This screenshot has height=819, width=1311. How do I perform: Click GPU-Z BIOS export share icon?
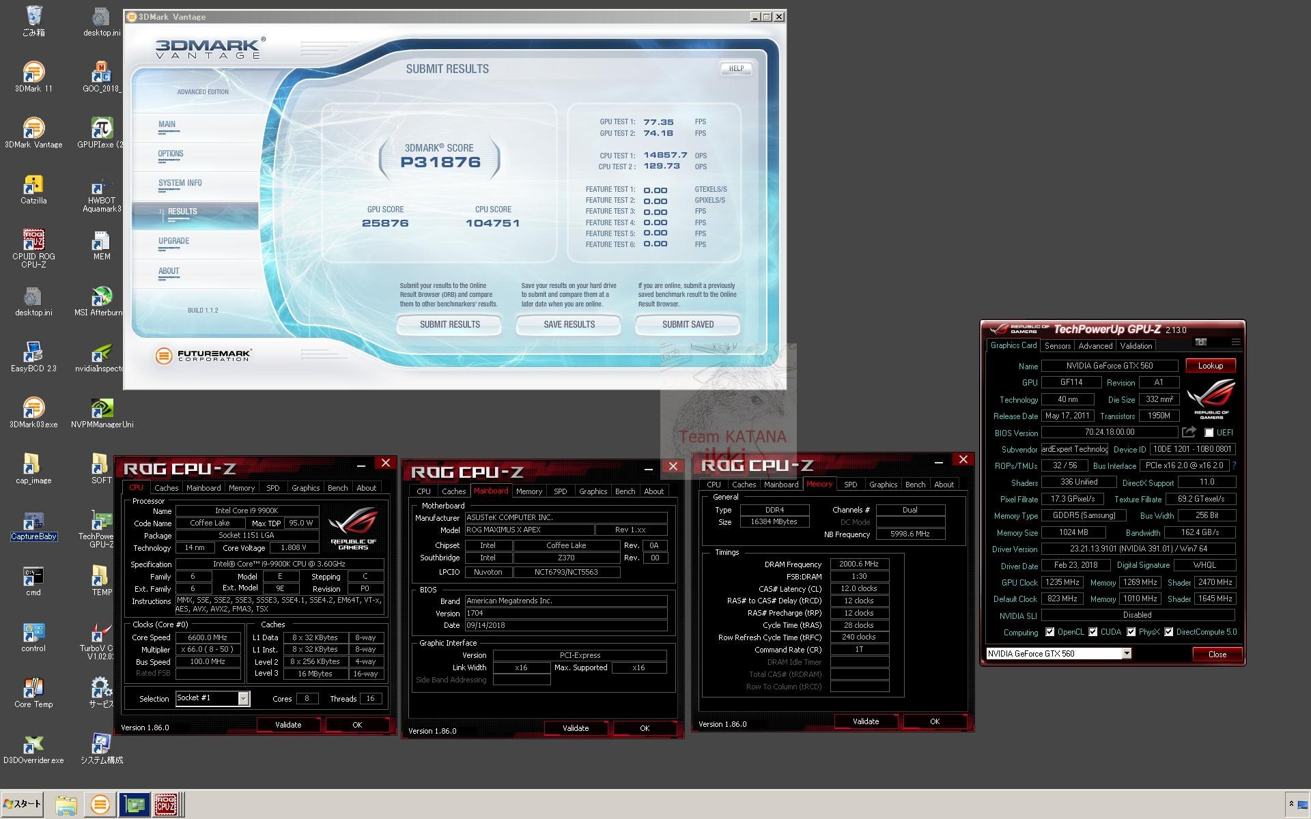pyautogui.click(x=1189, y=432)
